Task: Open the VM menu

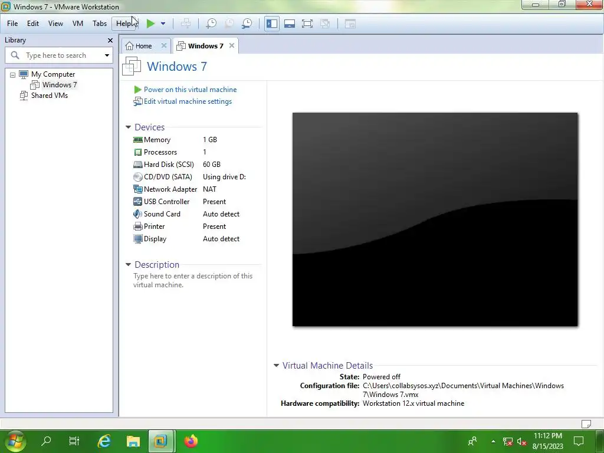Action: click(x=78, y=24)
